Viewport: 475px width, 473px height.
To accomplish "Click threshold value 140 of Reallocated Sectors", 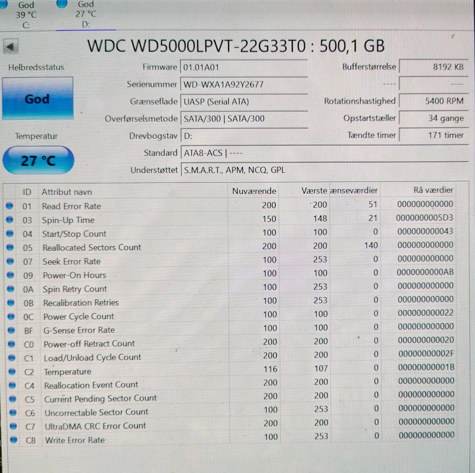I will coord(371,245).
